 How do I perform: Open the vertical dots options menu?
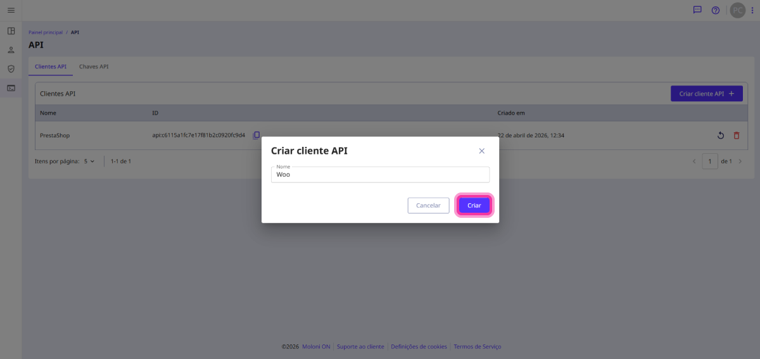tap(752, 10)
